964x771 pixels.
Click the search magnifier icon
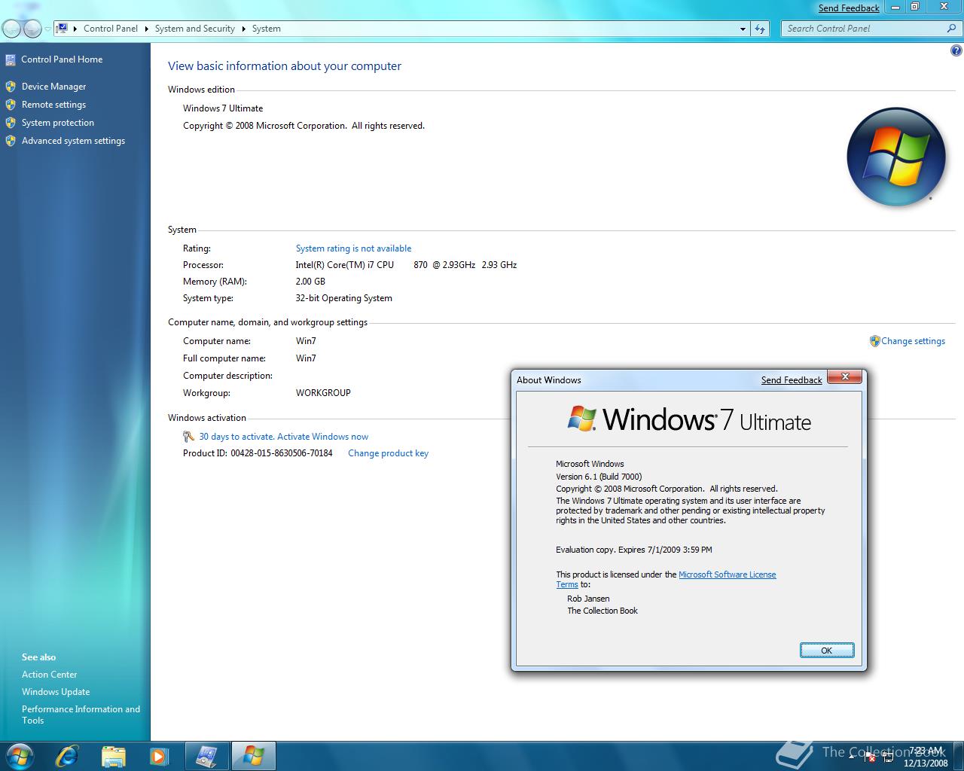pos(952,29)
